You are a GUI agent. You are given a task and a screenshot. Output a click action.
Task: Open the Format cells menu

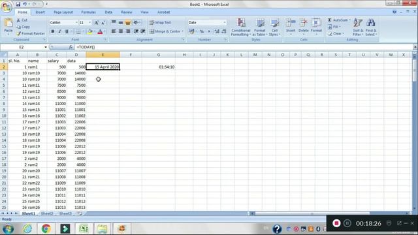click(316, 26)
